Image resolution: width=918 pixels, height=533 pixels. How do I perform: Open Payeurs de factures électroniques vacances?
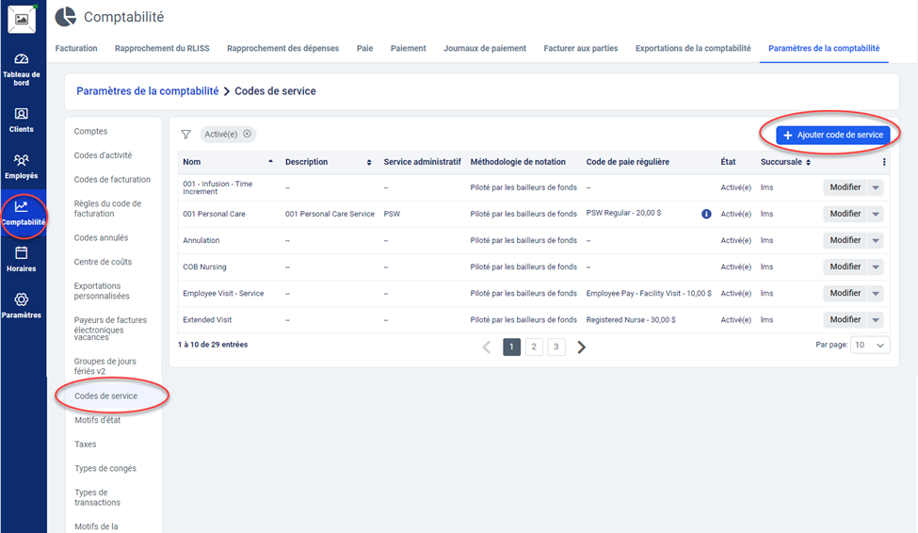pos(111,329)
